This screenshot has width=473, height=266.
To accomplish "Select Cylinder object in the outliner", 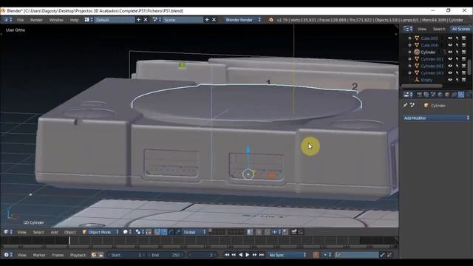I will pyautogui.click(x=428, y=52).
